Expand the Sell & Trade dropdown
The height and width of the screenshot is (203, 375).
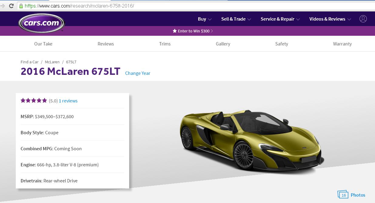click(236, 19)
